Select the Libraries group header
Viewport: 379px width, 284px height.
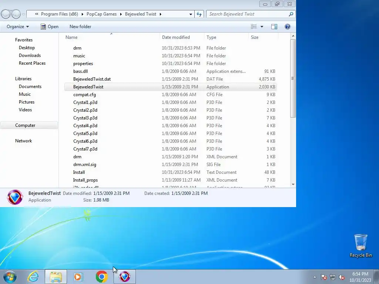pyautogui.click(x=23, y=79)
